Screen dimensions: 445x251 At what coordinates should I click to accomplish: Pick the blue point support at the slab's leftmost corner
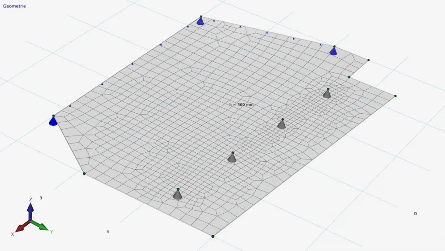pyautogui.click(x=53, y=121)
